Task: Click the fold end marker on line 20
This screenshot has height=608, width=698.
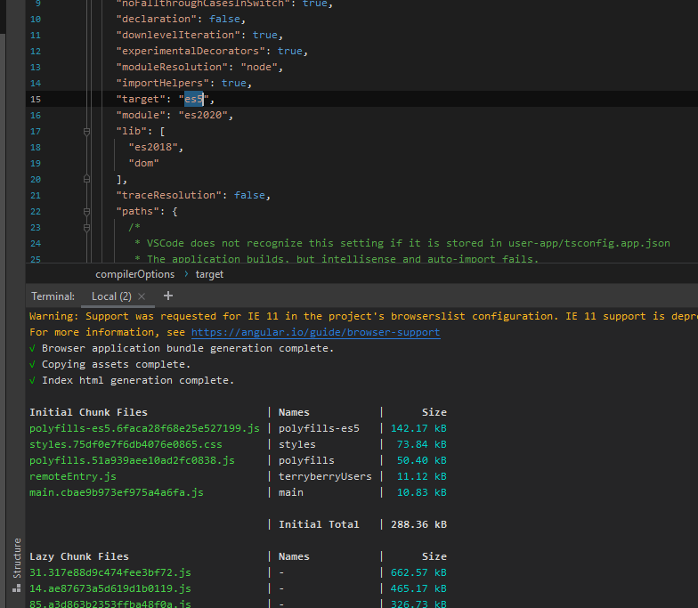Action: pyautogui.click(x=87, y=180)
